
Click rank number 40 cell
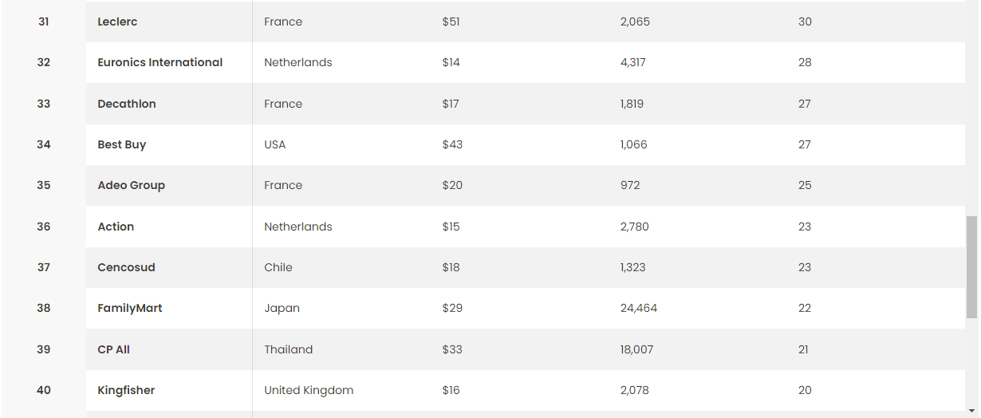[x=44, y=390]
